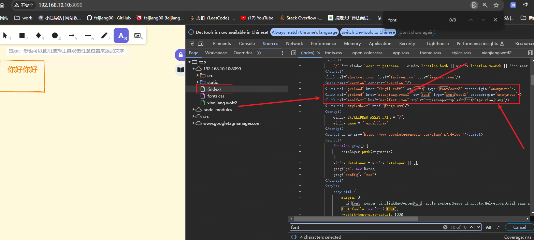Switch to xiaojiang.woff2 editor tab
This screenshot has height=240, width=534.
(496, 53)
